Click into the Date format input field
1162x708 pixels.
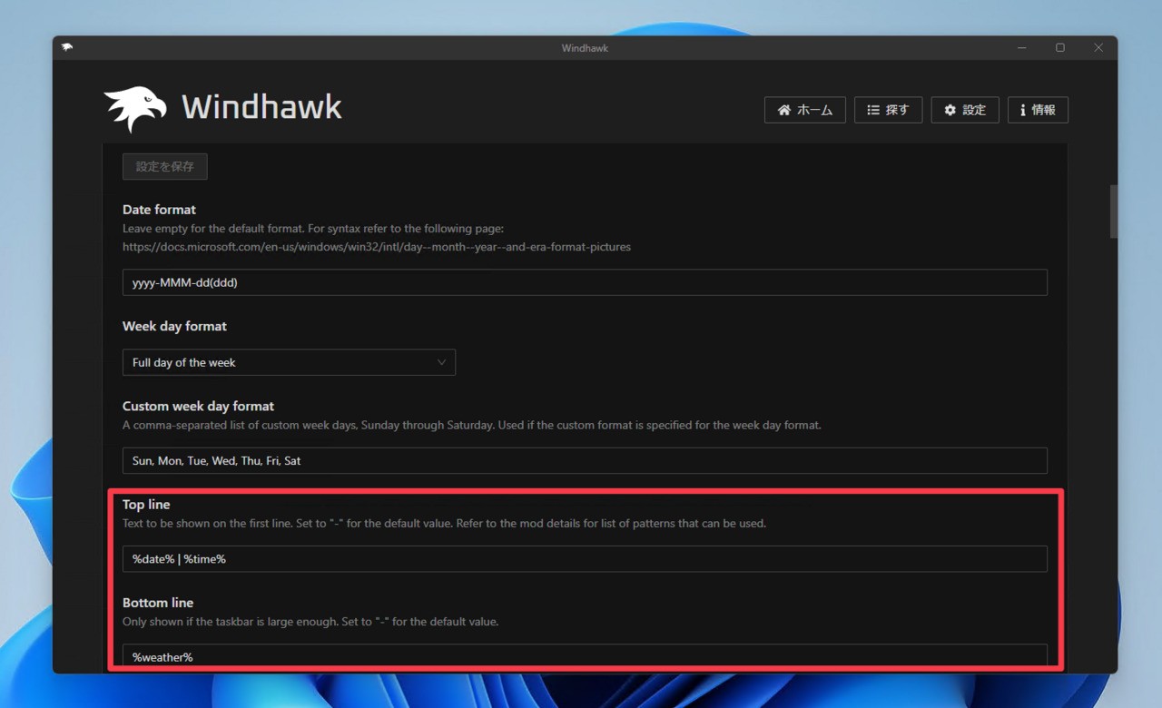[x=585, y=282]
